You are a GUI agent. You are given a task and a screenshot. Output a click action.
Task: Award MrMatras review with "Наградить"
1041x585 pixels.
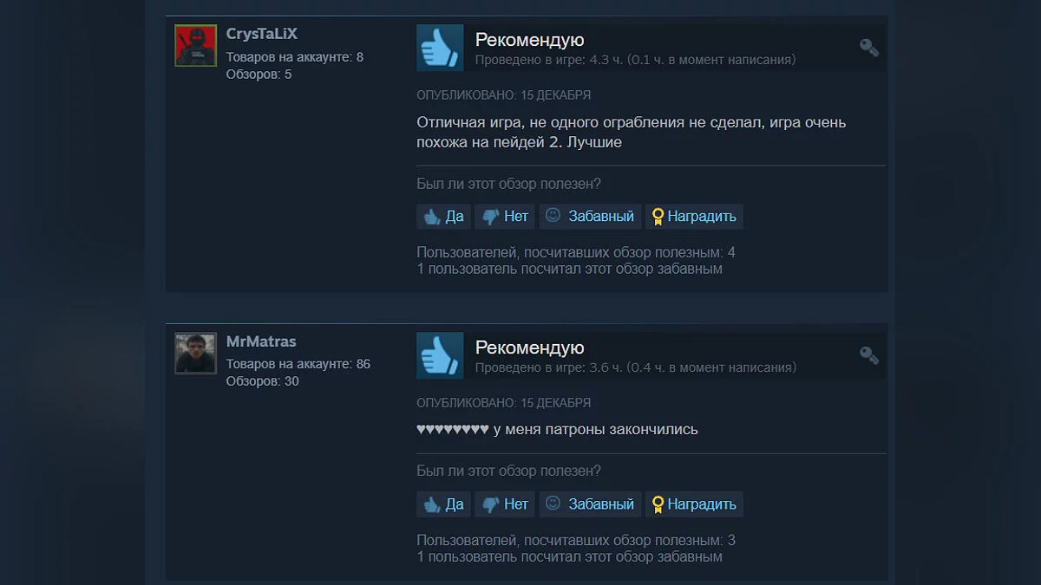tap(694, 504)
